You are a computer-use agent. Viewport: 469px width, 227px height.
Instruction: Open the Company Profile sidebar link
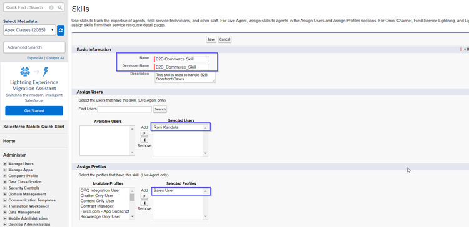[x=23, y=176]
